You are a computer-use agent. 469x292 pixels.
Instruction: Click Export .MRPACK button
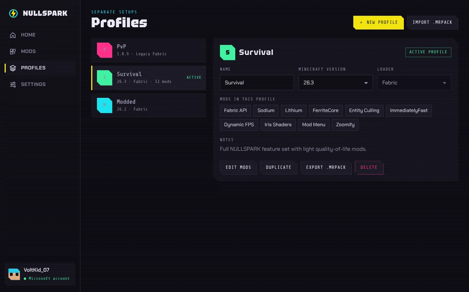[x=326, y=167]
